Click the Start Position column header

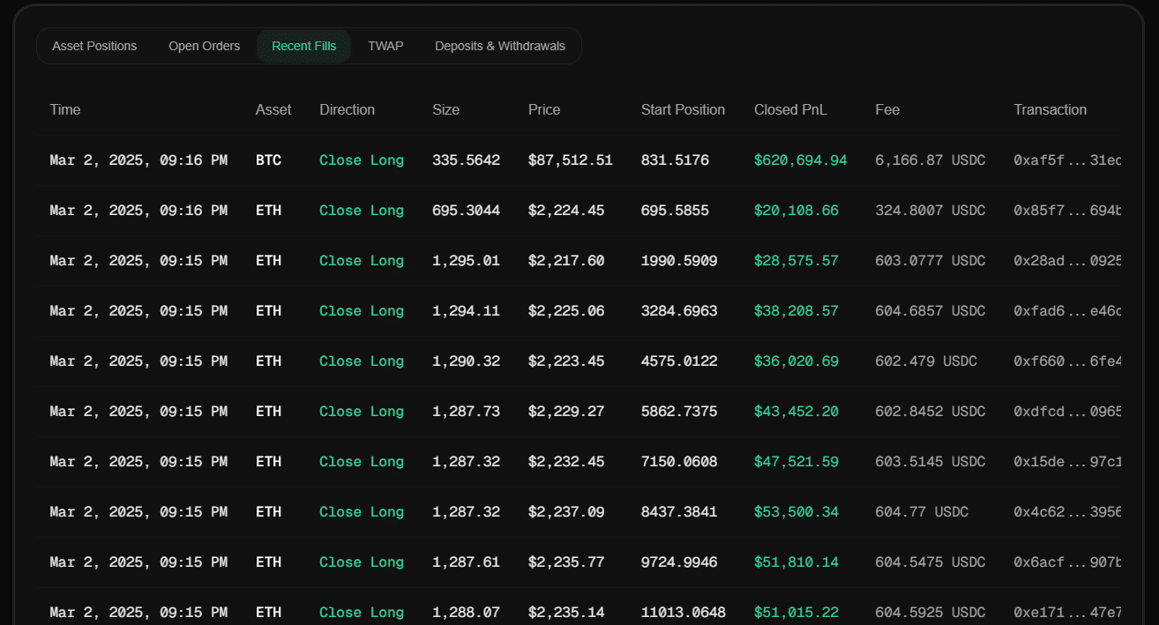tap(683, 109)
